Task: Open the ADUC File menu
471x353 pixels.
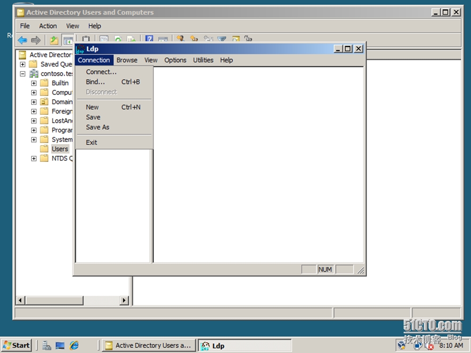Action: point(24,26)
